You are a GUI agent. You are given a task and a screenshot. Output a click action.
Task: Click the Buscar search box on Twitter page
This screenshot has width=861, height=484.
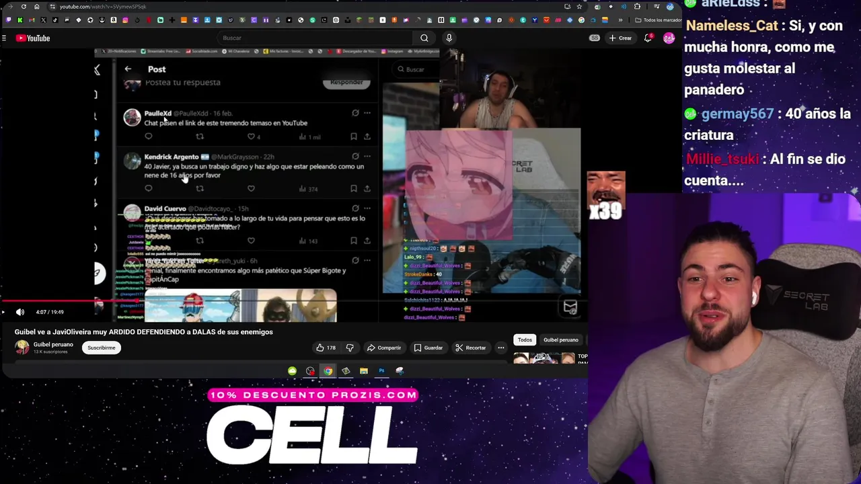pos(416,69)
